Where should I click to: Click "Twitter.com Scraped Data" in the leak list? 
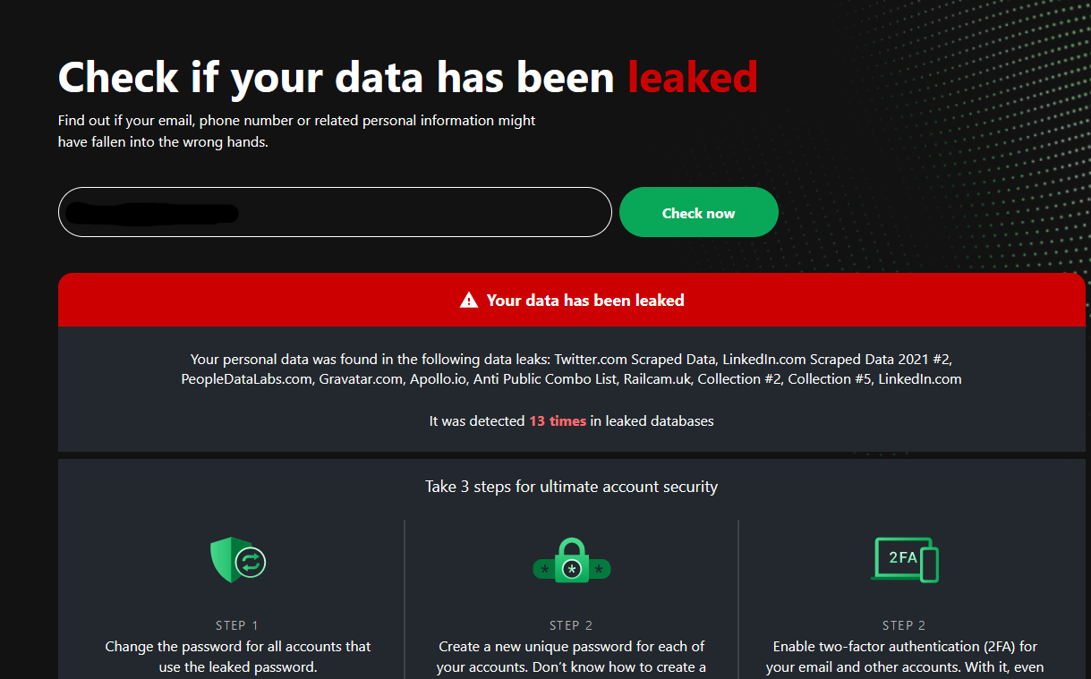(x=635, y=360)
